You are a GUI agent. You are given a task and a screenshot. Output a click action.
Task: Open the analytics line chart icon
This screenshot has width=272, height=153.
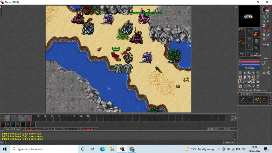pyautogui.click(x=245, y=82)
